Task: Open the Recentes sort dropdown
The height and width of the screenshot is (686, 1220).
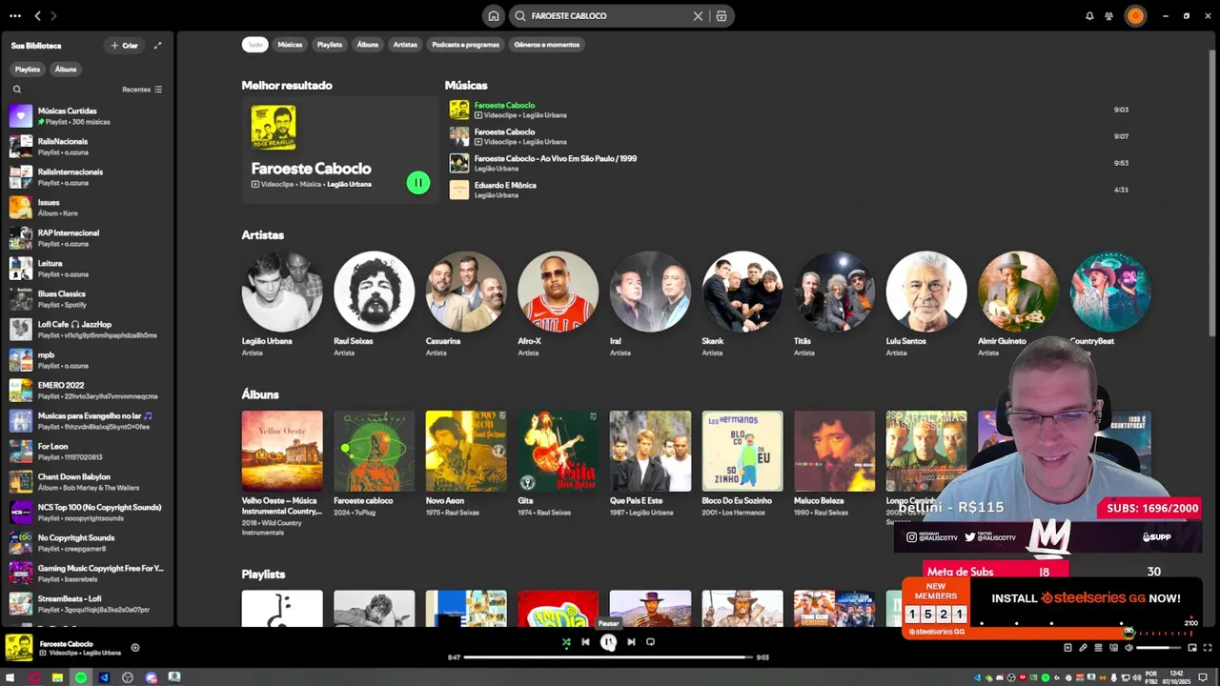Action: click(x=142, y=90)
